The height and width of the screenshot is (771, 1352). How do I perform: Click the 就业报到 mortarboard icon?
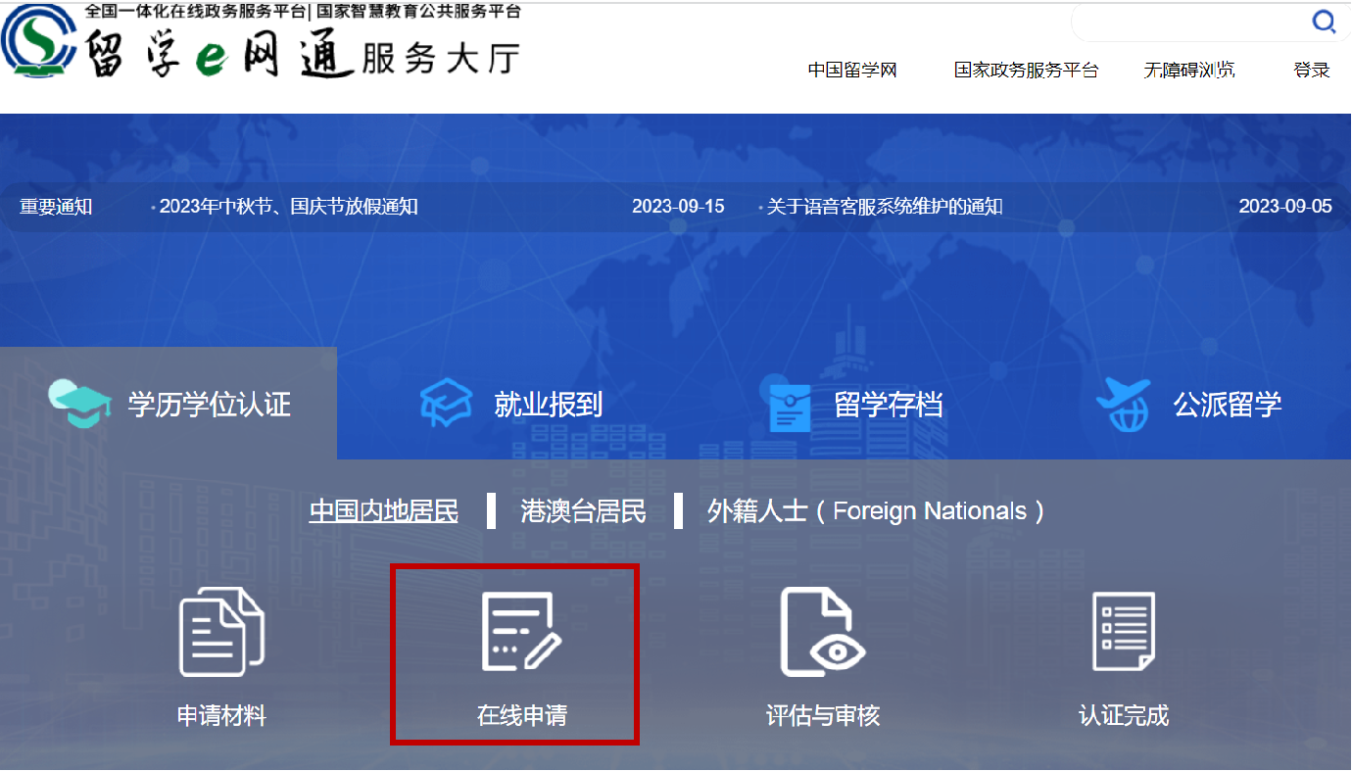point(447,404)
